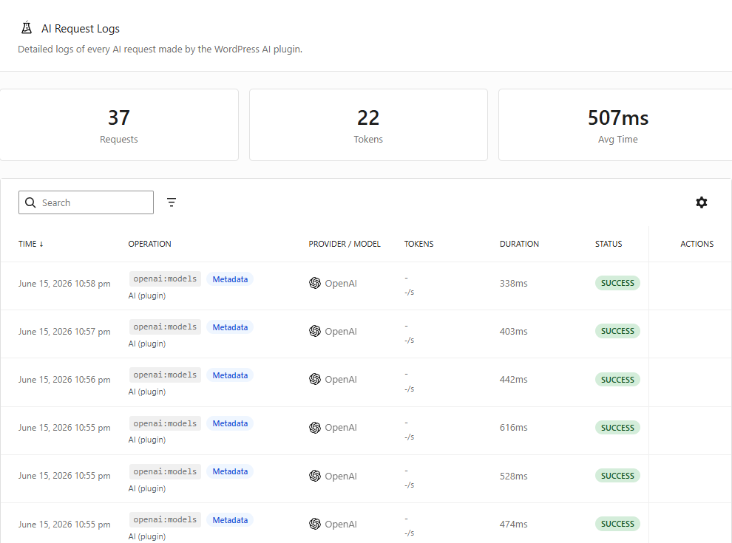Click openai:models code in the 442ms row
Viewport: 732px width, 543px height.
[166, 375]
